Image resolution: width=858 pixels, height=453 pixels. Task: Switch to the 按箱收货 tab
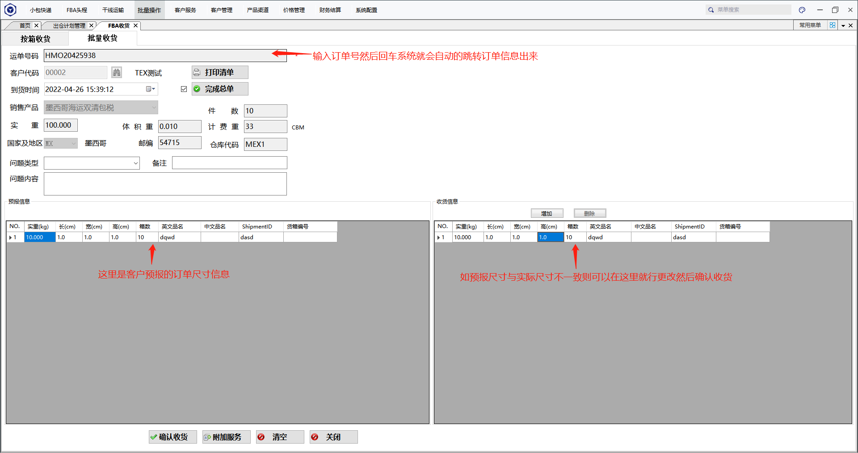click(35, 39)
